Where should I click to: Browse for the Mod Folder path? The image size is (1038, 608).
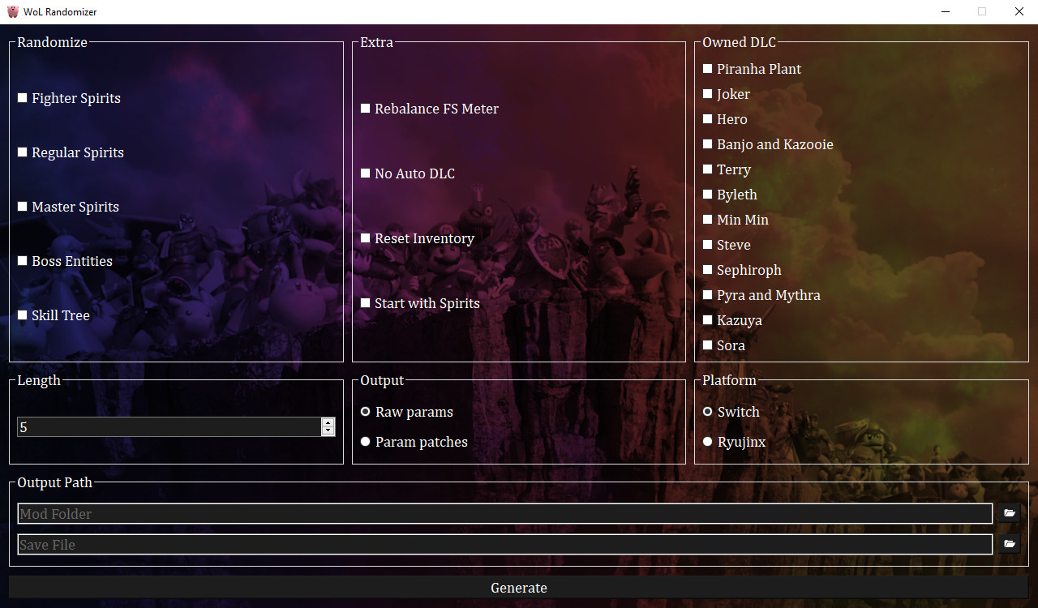tap(1009, 513)
